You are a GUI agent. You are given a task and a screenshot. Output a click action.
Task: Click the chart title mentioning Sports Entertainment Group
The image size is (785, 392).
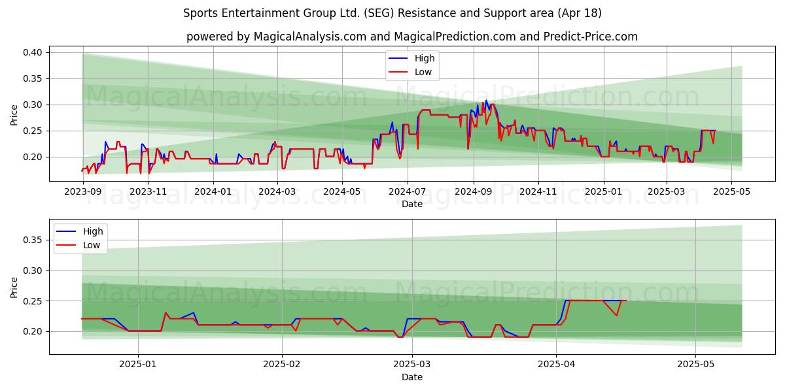(x=392, y=13)
